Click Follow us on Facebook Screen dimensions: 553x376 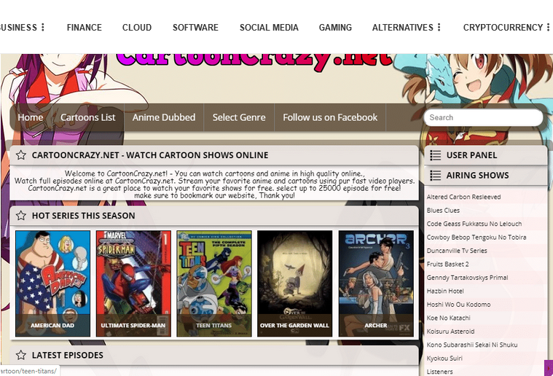[x=330, y=117]
